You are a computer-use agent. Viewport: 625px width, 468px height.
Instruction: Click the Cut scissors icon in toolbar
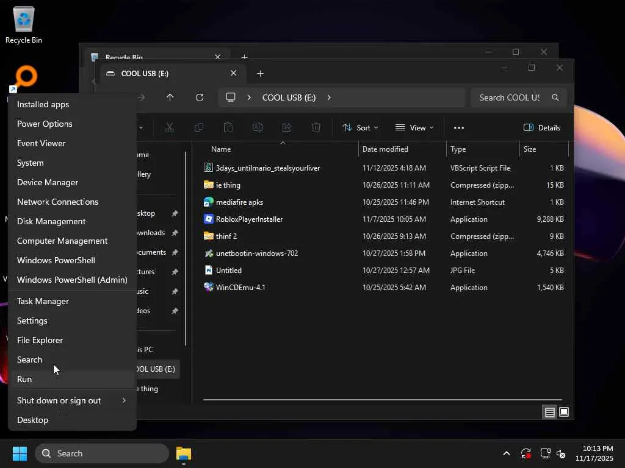[x=170, y=128]
